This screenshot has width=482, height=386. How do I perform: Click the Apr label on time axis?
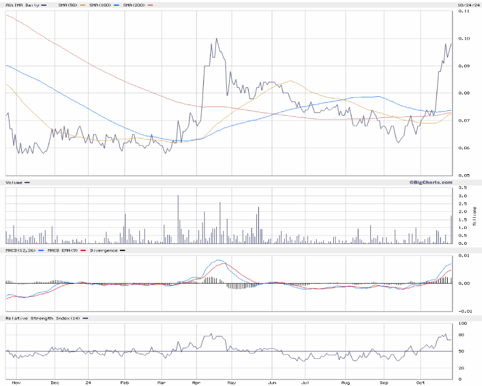click(x=196, y=382)
